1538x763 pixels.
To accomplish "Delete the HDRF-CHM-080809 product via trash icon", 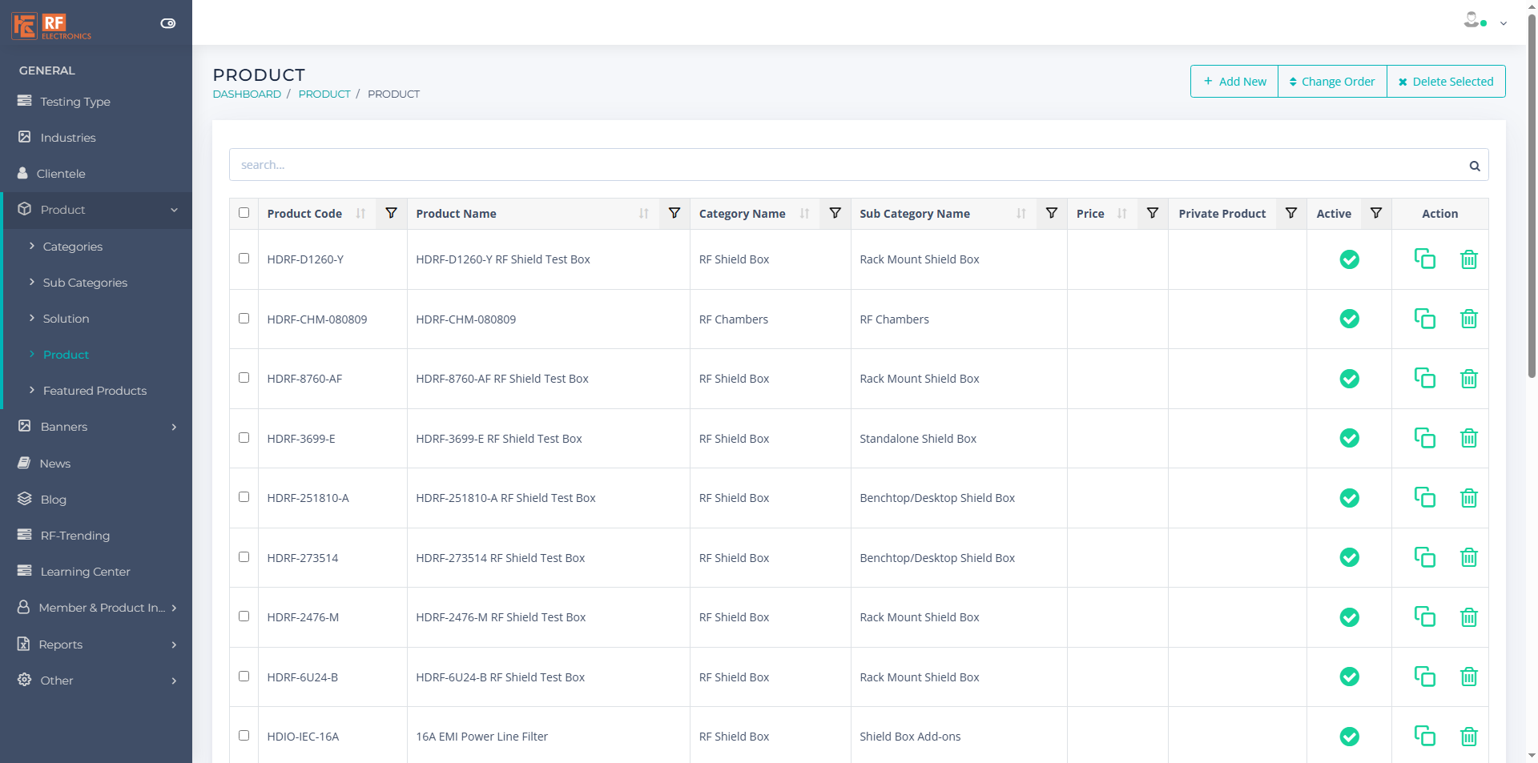I will coord(1468,319).
